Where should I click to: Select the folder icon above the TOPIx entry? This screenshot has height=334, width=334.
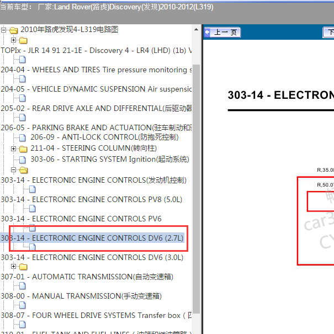(23, 40)
